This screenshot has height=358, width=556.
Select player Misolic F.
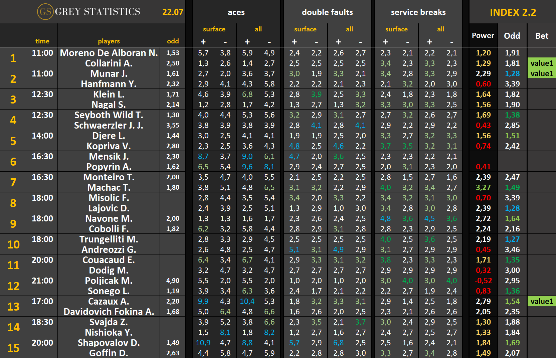[109, 198]
